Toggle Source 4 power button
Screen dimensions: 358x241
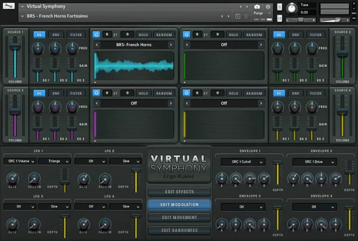[187, 93]
